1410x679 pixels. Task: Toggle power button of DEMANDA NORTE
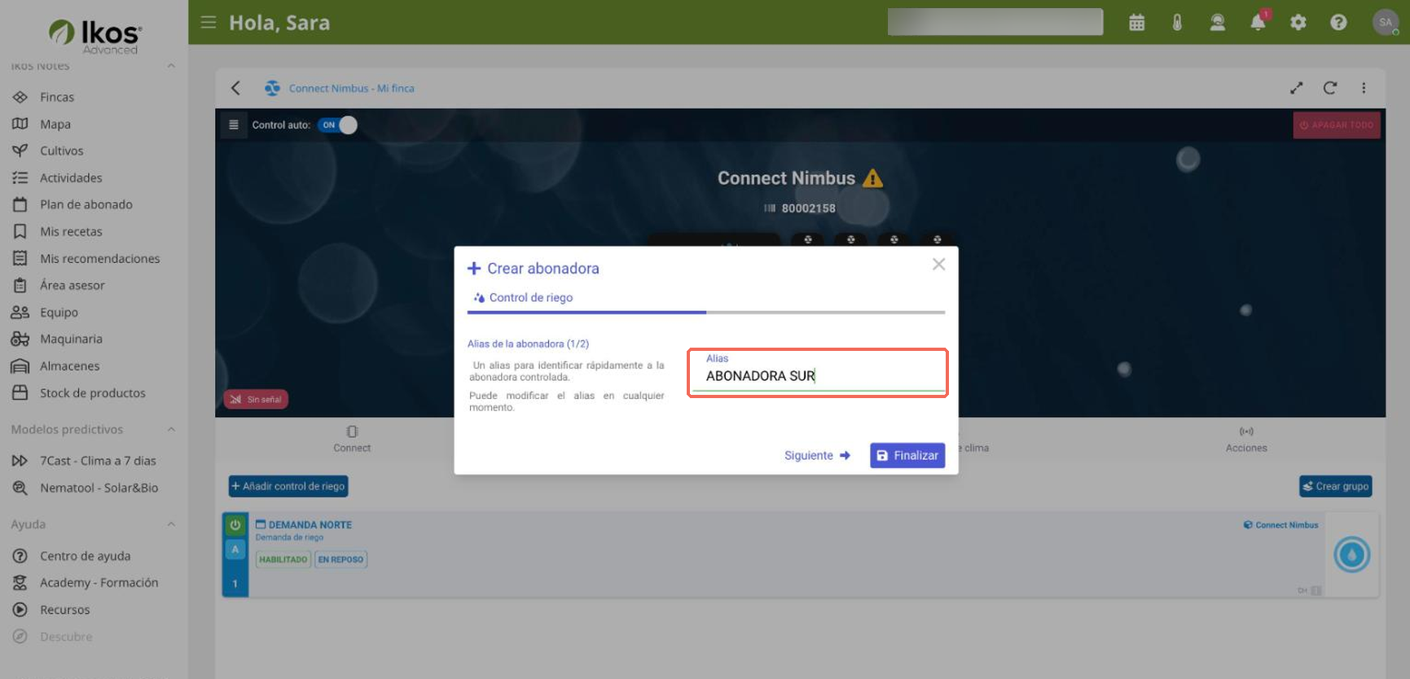[235, 525]
